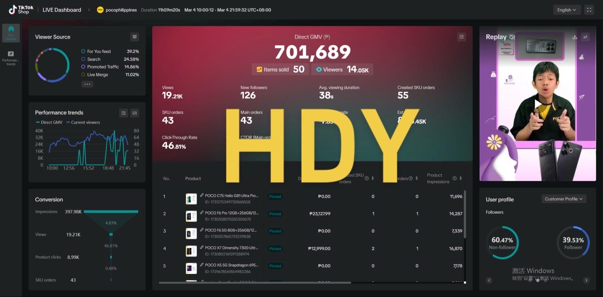
Task: Click the Items sold 50 badge
Action: 280,69
